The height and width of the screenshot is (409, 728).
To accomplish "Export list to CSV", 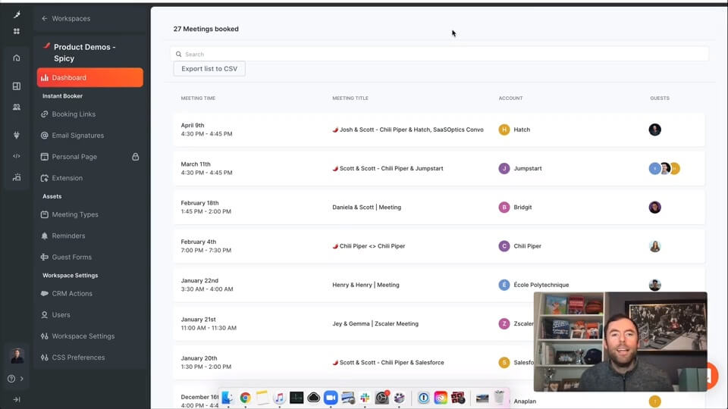I will [x=209, y=69].
